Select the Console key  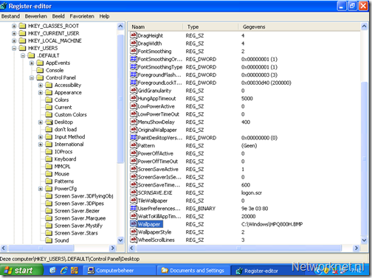pos(55,70)
